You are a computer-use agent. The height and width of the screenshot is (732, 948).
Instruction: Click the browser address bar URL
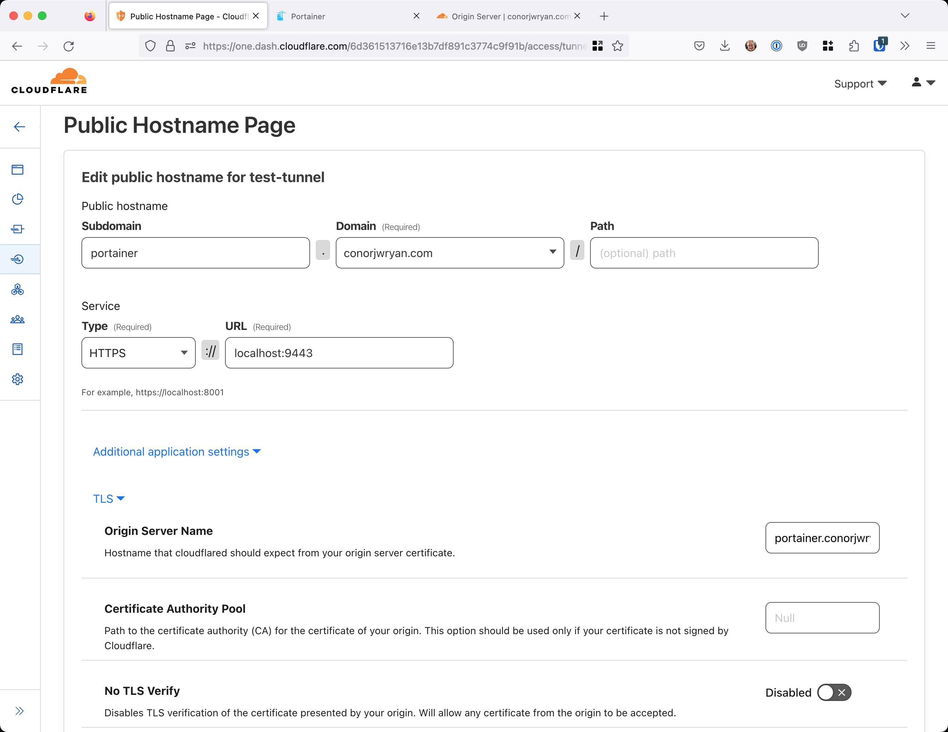(394, 46)
